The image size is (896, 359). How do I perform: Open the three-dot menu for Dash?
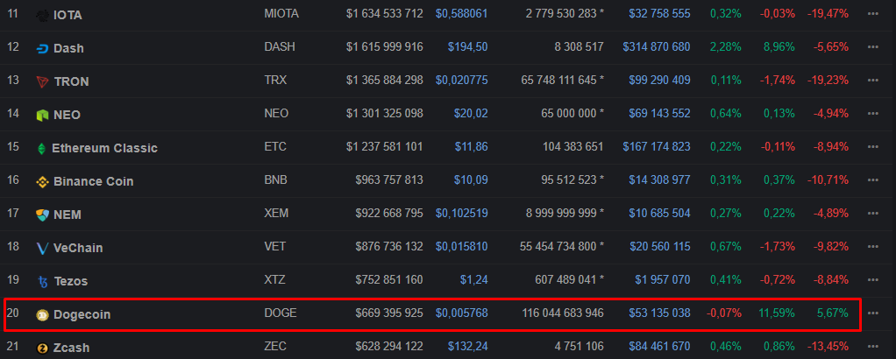872,46
